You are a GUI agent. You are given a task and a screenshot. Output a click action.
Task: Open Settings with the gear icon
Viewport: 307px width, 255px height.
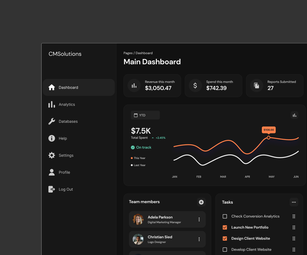click(x=52, y=155)
